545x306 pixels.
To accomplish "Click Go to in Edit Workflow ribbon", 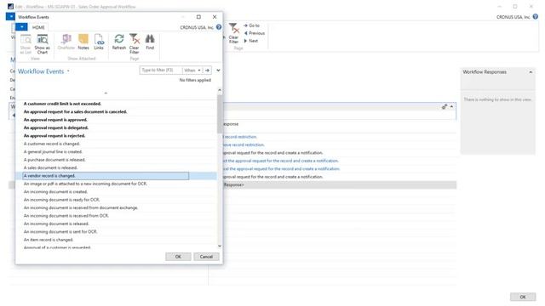I will [x=252, y=25].
